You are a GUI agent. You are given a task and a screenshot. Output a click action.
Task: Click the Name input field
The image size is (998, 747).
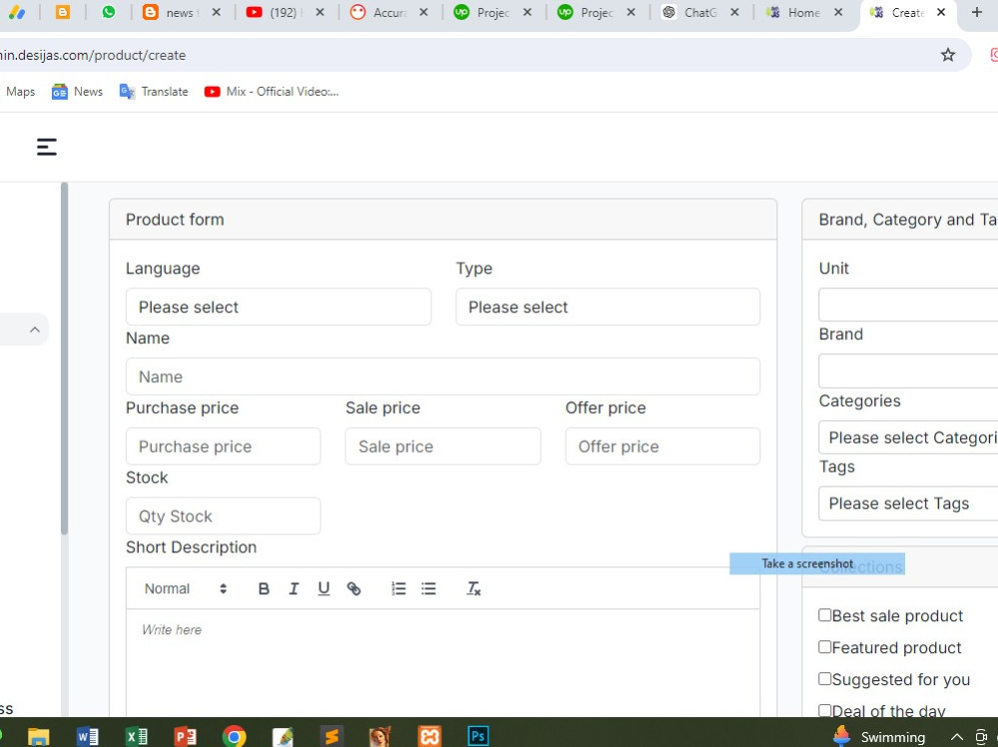443,376
